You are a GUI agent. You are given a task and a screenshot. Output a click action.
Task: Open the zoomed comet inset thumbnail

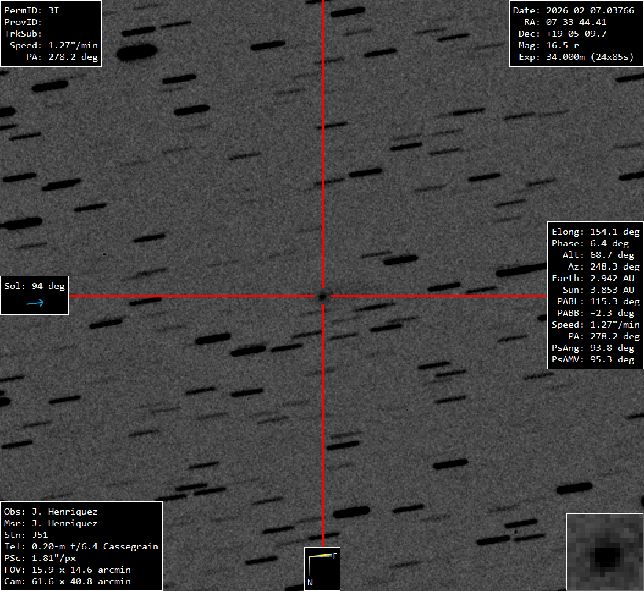(604, 552)
